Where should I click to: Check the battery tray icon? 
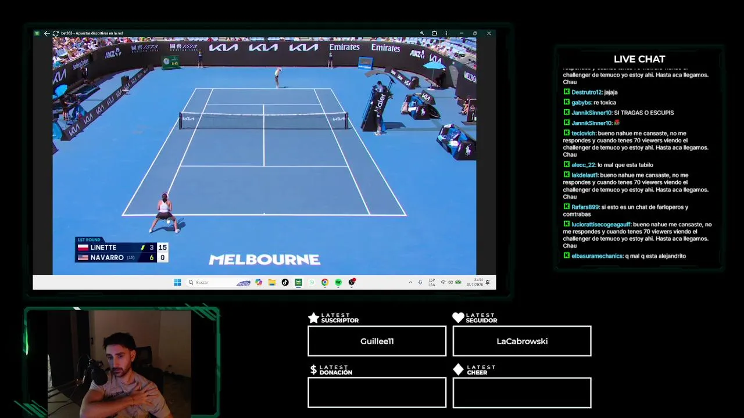click(458, 282)
